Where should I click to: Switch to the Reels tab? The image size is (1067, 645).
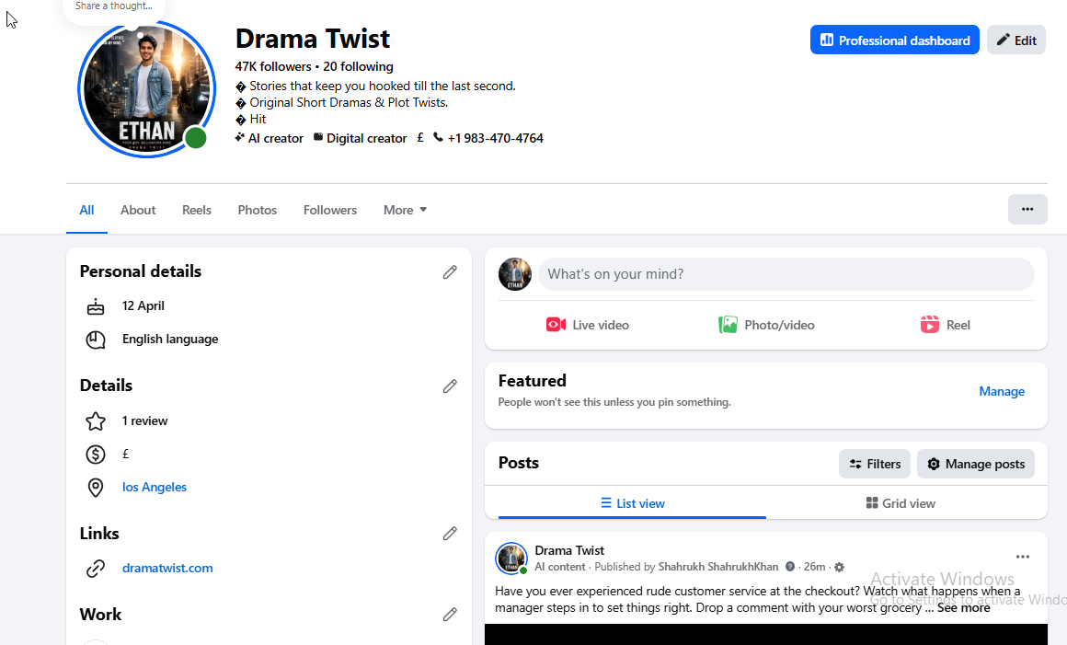[197, 210]
